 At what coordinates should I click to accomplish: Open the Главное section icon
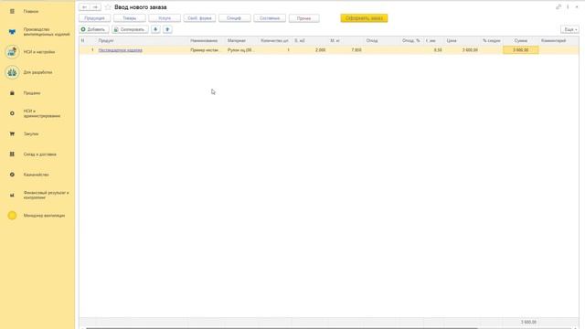click(12, 12)
